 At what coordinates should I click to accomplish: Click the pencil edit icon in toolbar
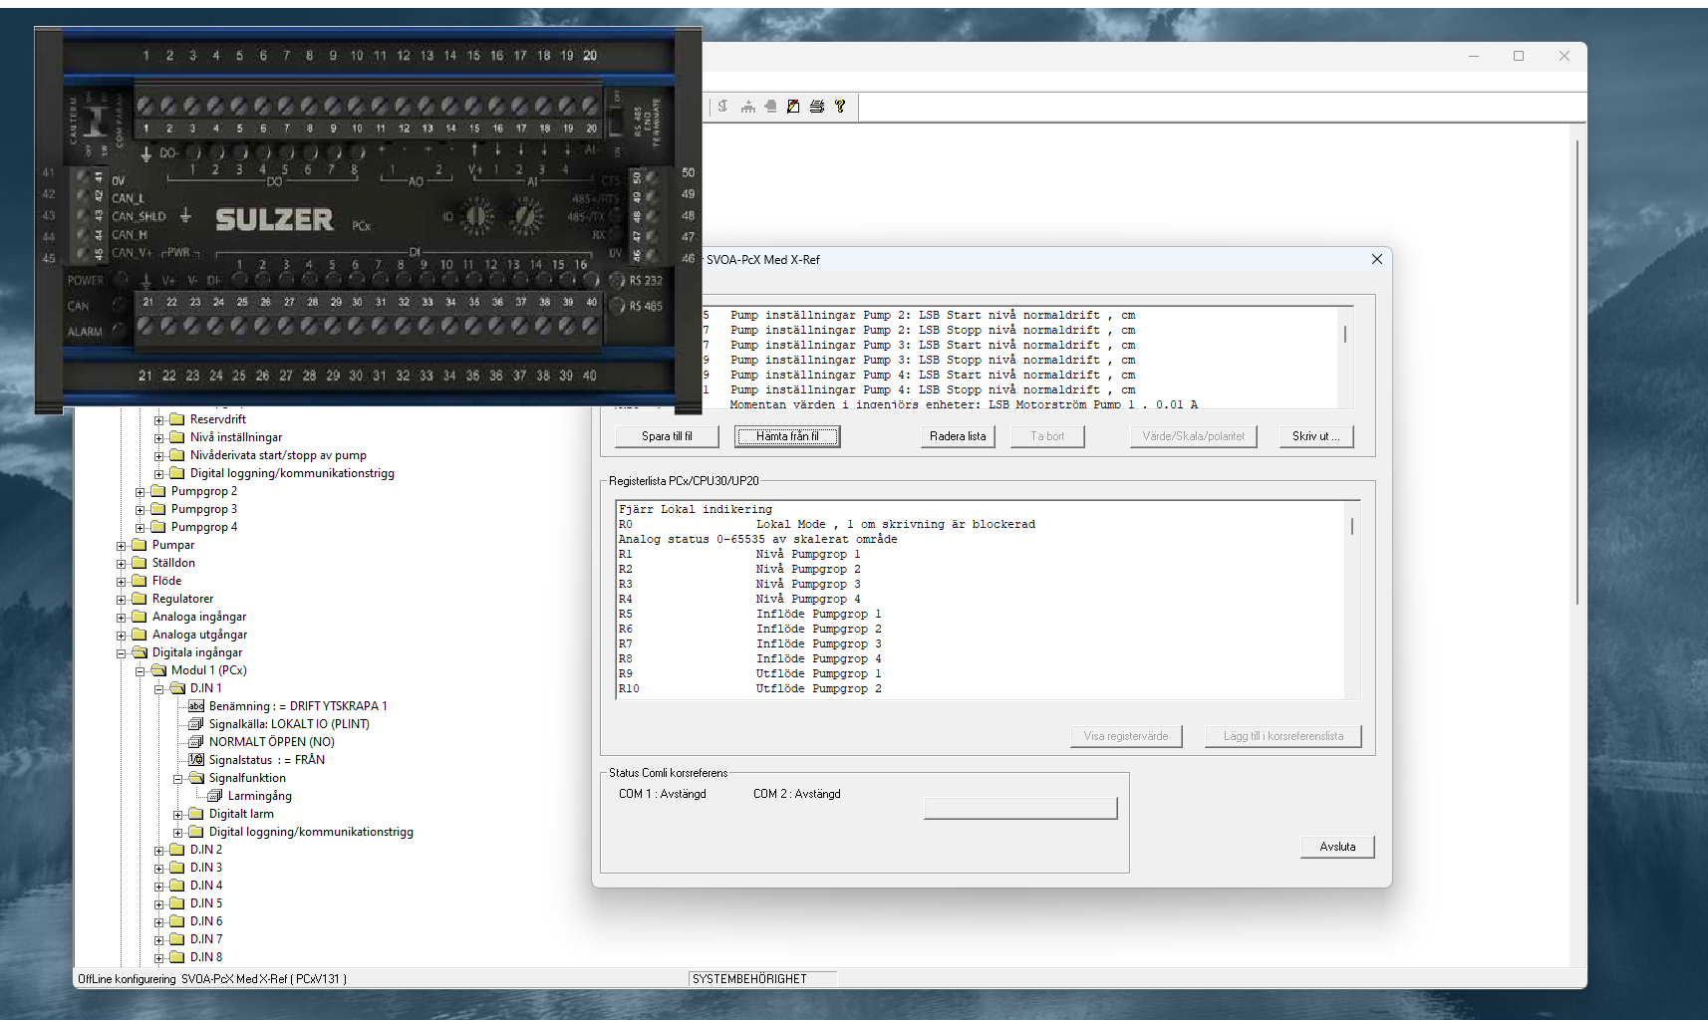793,107
